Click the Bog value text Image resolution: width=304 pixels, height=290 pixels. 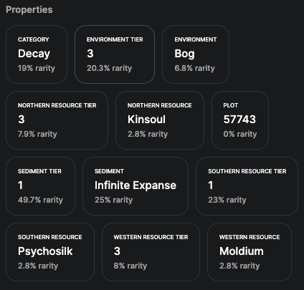tap(184, 54)
